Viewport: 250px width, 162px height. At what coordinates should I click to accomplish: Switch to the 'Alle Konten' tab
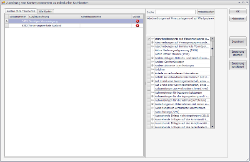click(45, 12)
